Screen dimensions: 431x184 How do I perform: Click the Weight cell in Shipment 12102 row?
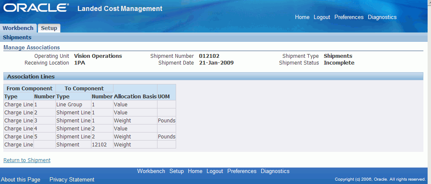pyautogui.click(x=135, y=145)
